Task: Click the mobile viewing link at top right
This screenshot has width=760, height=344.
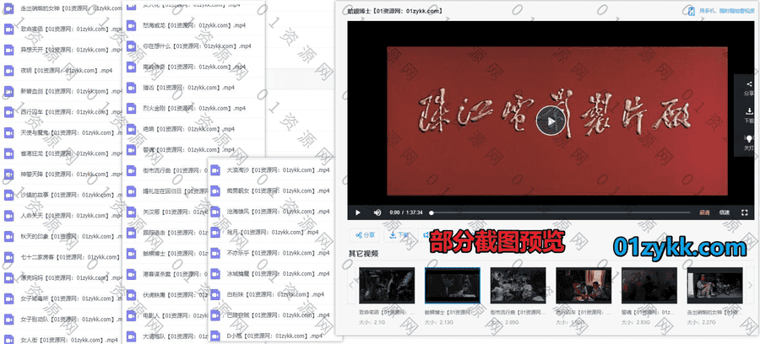Action: pos(726,12)
